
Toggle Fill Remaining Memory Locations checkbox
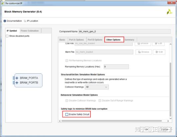point(67,61)
